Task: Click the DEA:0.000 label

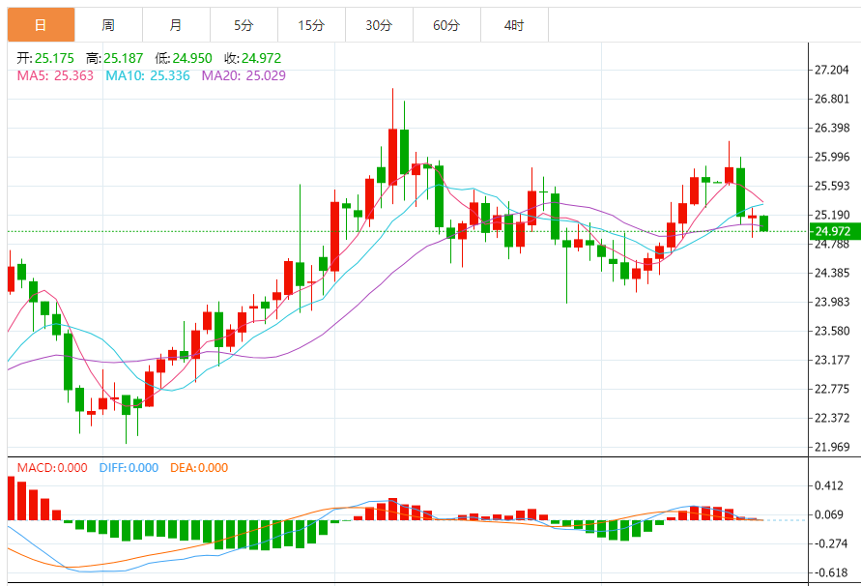Action: tap(199, 468)
